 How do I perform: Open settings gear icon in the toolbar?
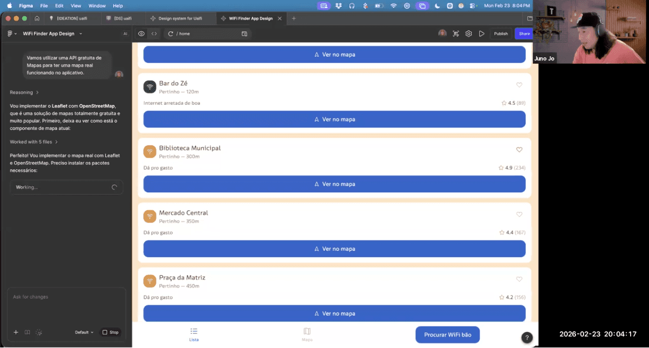click(468, 34)
